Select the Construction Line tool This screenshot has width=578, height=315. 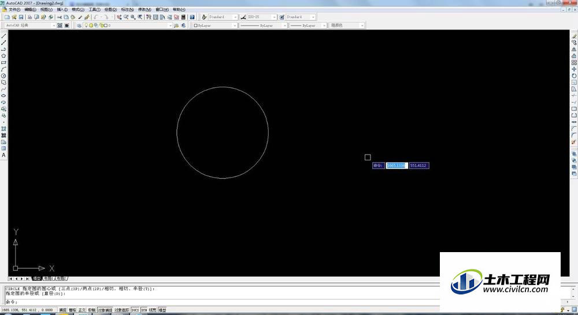coord(3,43)
